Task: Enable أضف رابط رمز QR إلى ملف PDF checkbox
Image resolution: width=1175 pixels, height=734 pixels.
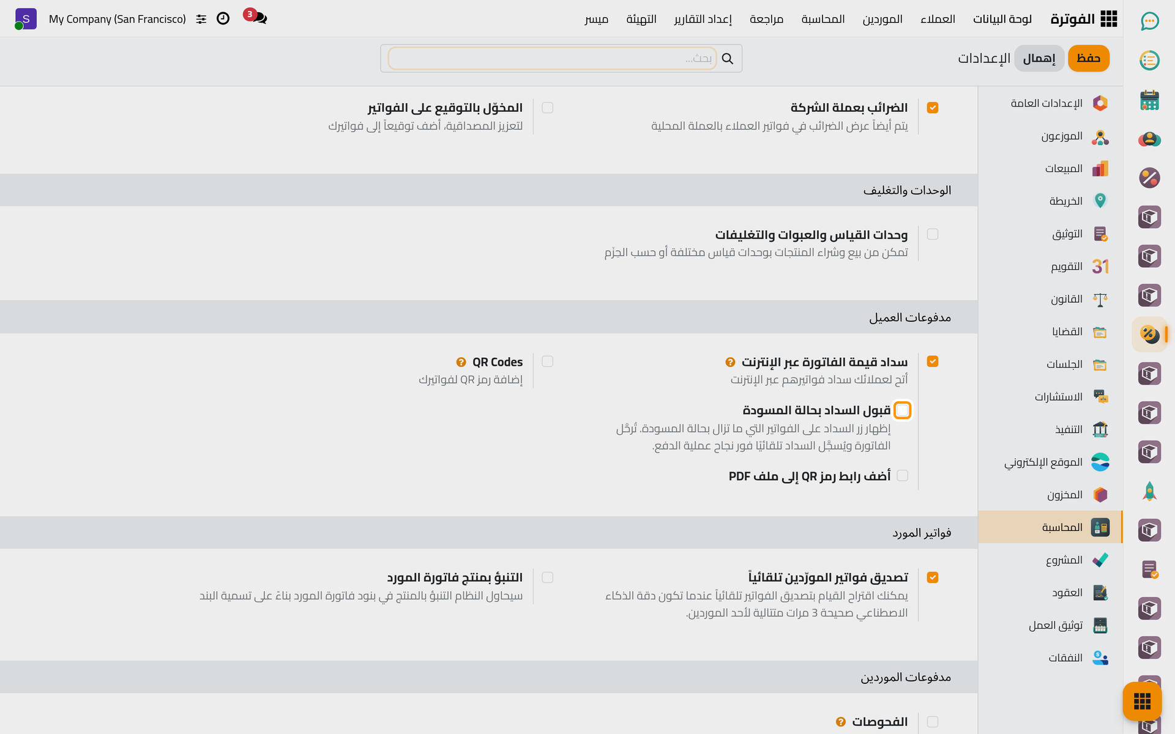Action: (903, 475)
